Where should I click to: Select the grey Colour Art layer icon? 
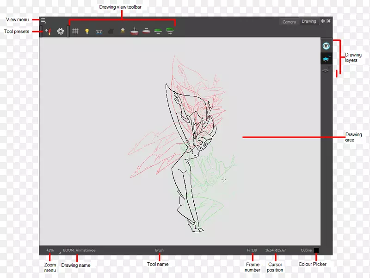pyautogui.click(x=326, y=70)
